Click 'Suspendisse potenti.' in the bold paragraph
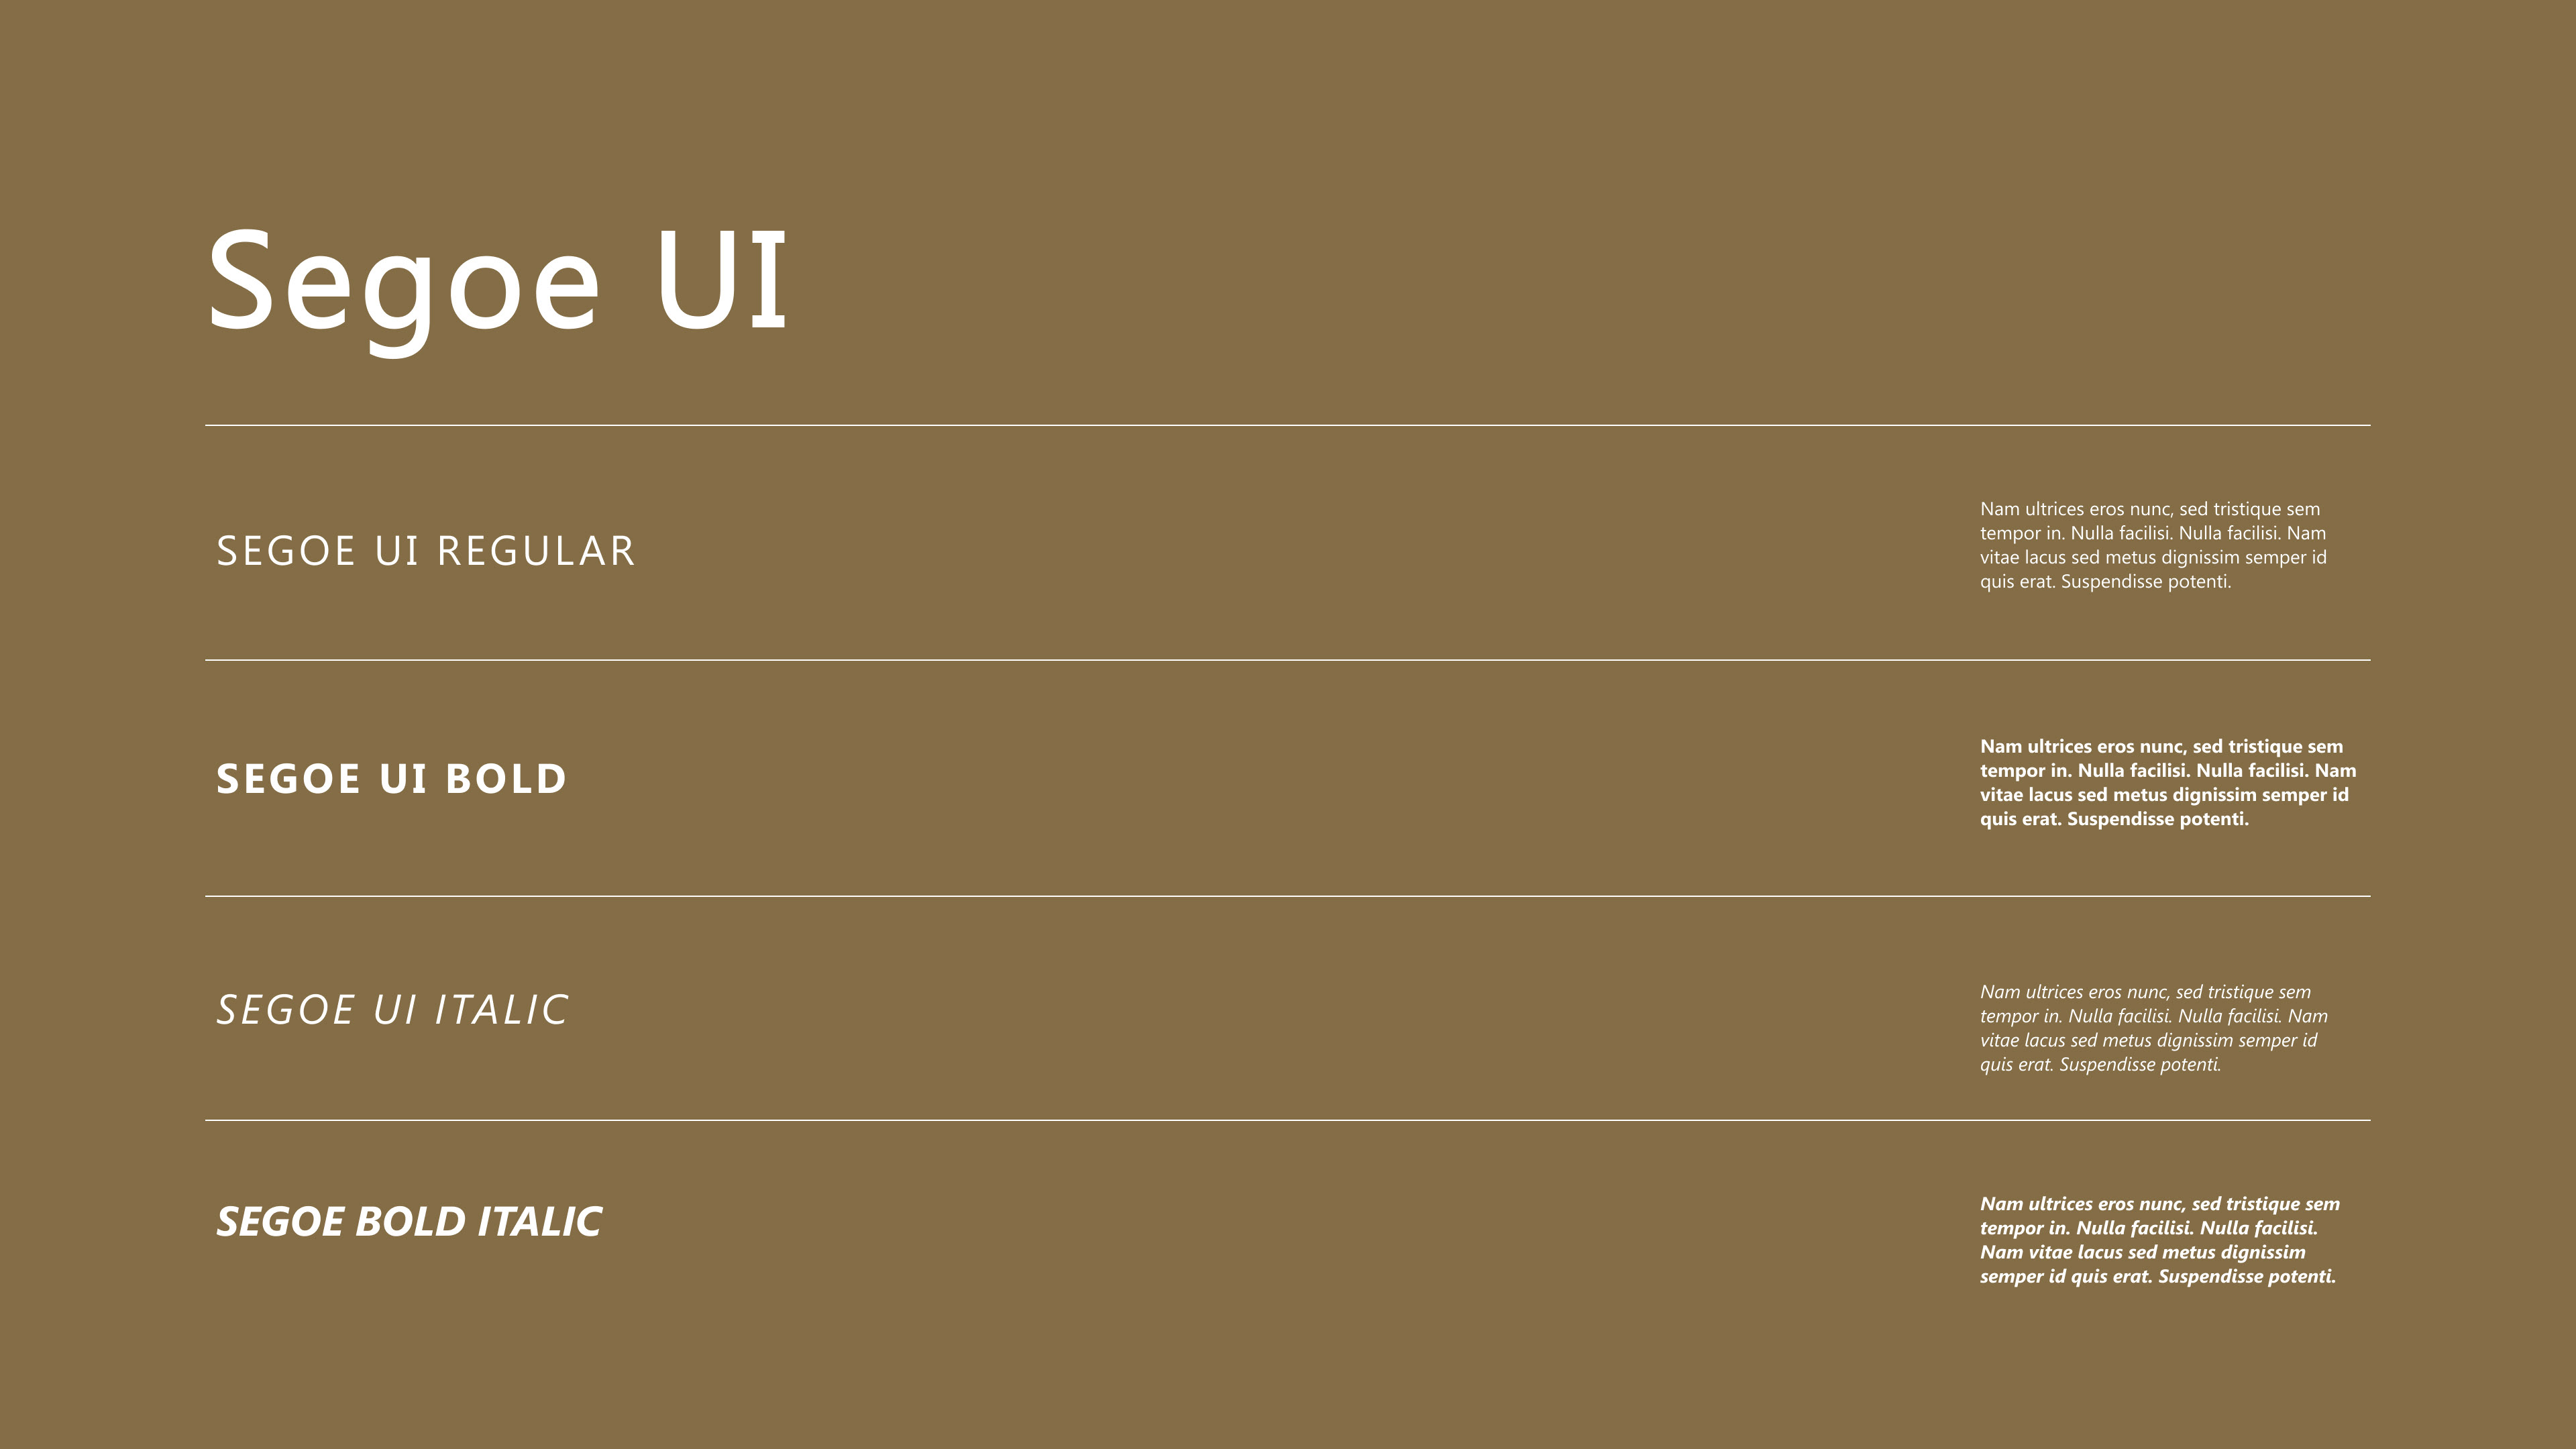 click(2158, 819)
